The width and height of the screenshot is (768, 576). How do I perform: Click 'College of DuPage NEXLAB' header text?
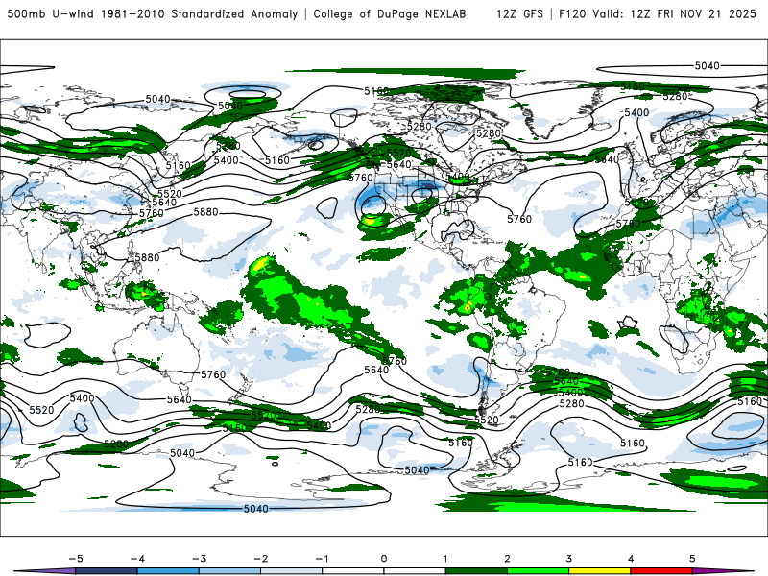390,13
